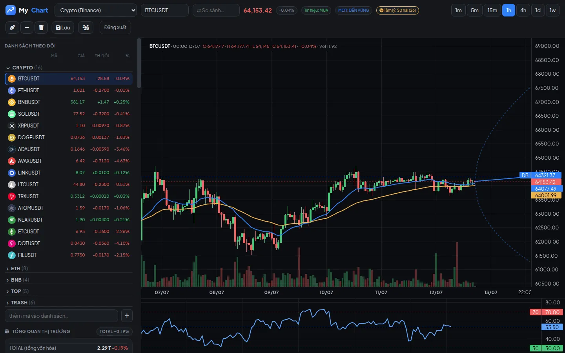The image size is (565, 353).
Task: Switch to the 5m timeframe
Action: click(x=475, y=10)
